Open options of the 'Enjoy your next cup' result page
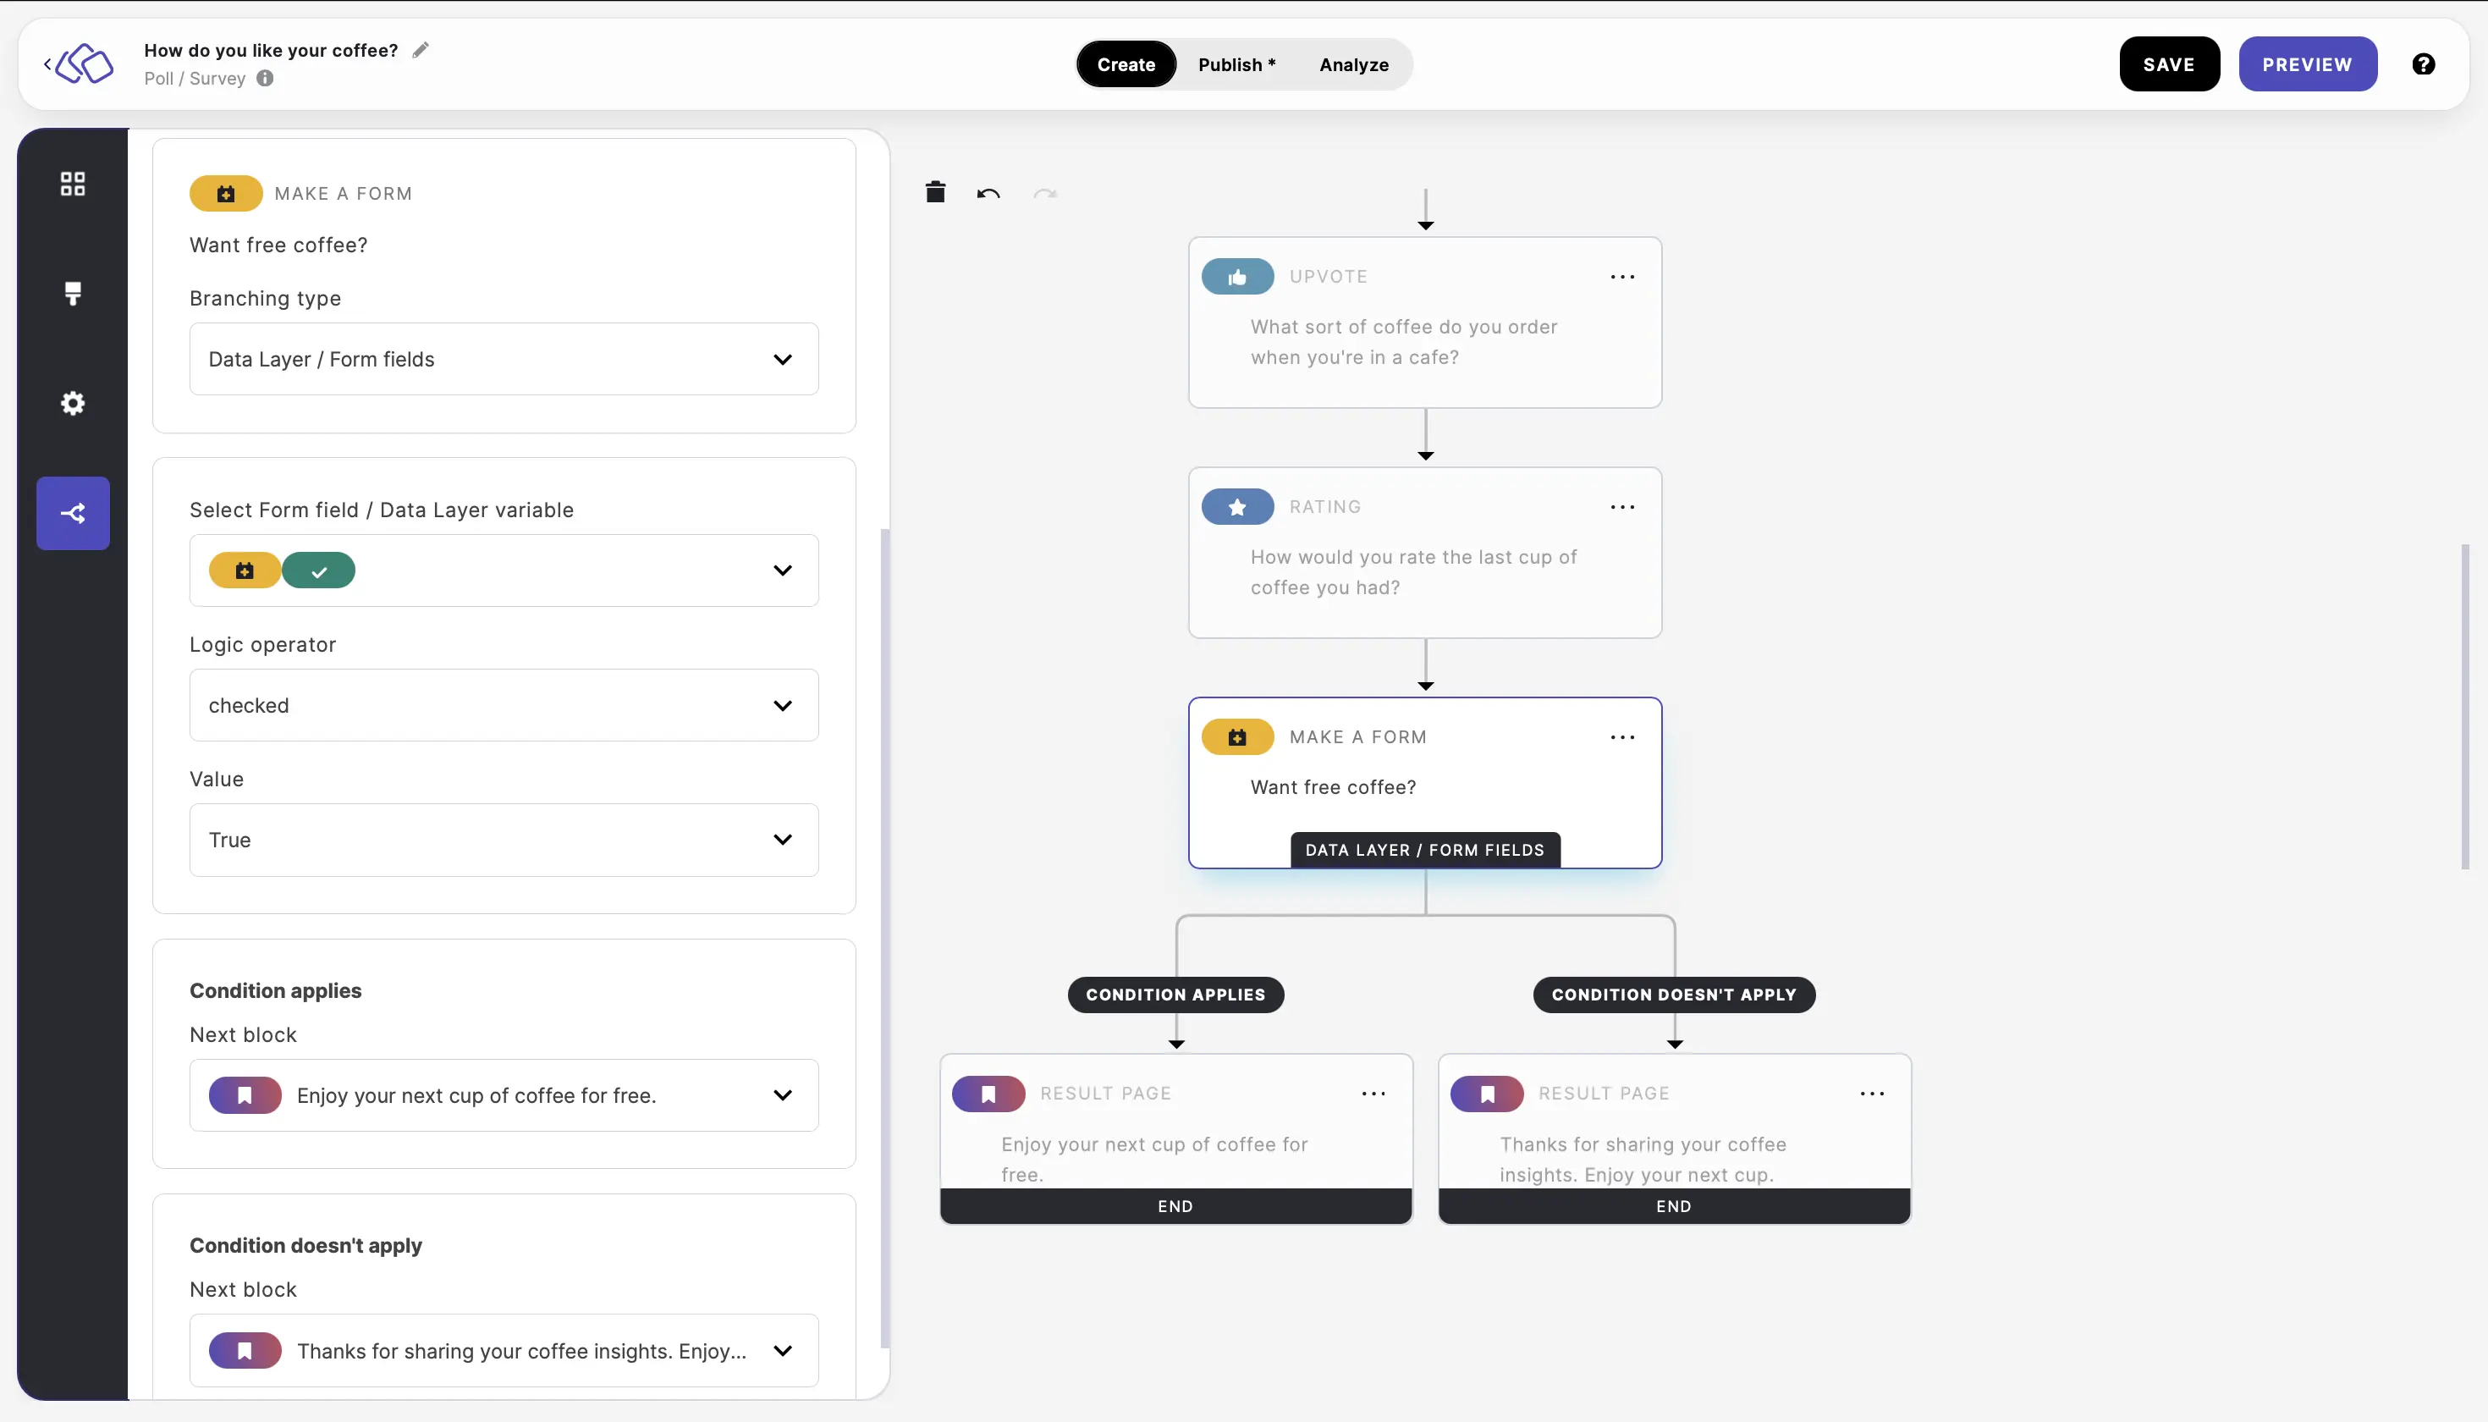Screen dimensions: 2488x1422 point(1373,1094)
